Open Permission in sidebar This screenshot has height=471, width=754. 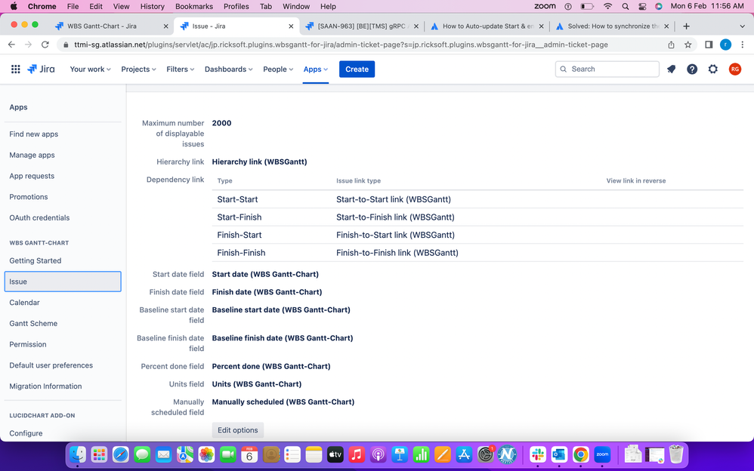tap(28, 344)
